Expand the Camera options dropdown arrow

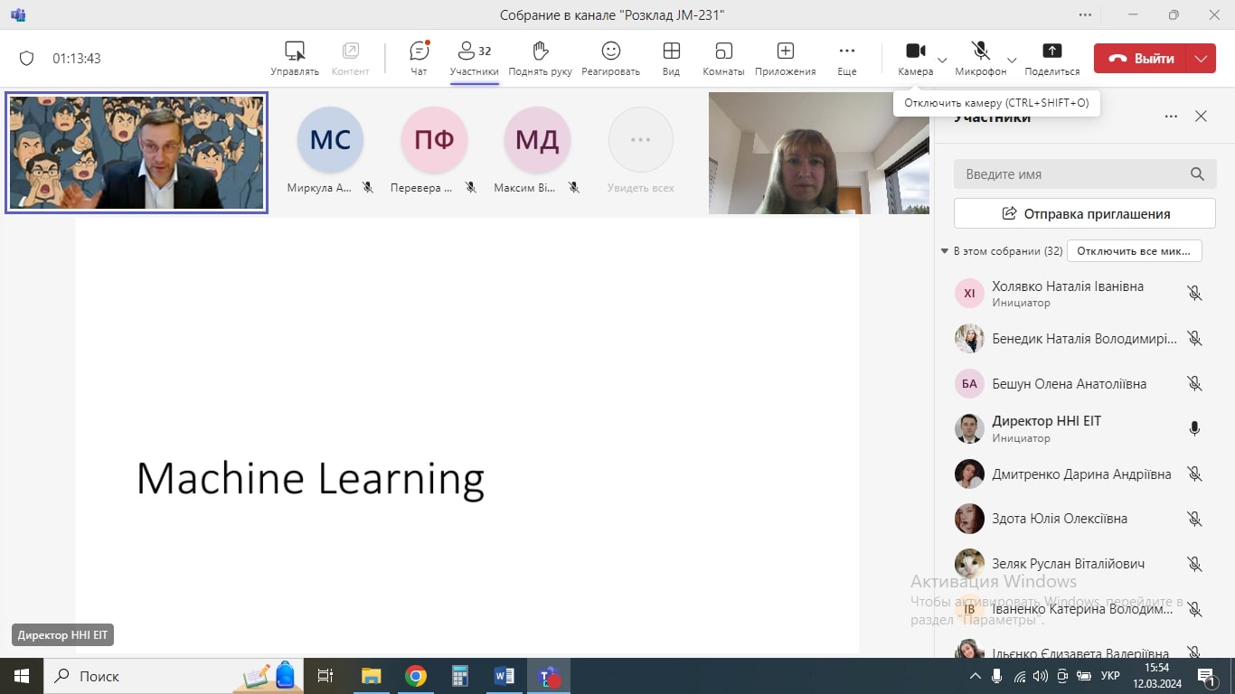942,60
